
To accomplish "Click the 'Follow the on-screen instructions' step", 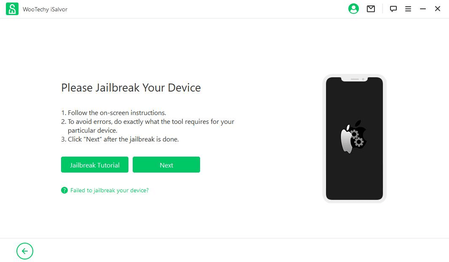I will point(114,113).
